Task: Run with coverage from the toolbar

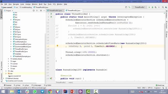Action: 156,7
